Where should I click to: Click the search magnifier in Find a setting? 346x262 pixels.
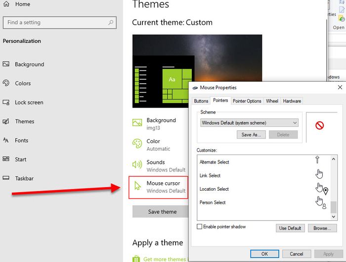point(111,22)
